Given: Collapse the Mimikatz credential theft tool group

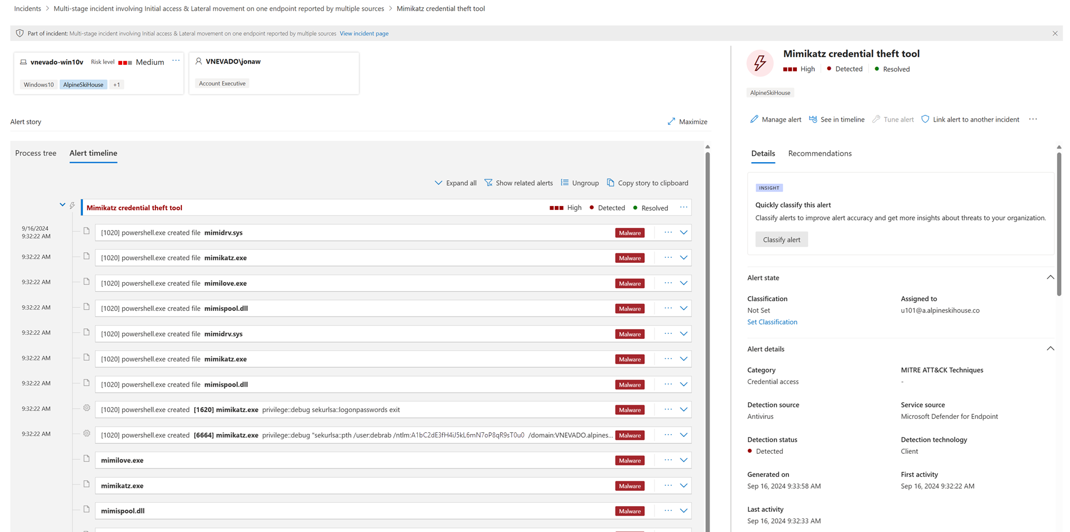Looking at the screenshot, I should [63, 205].
